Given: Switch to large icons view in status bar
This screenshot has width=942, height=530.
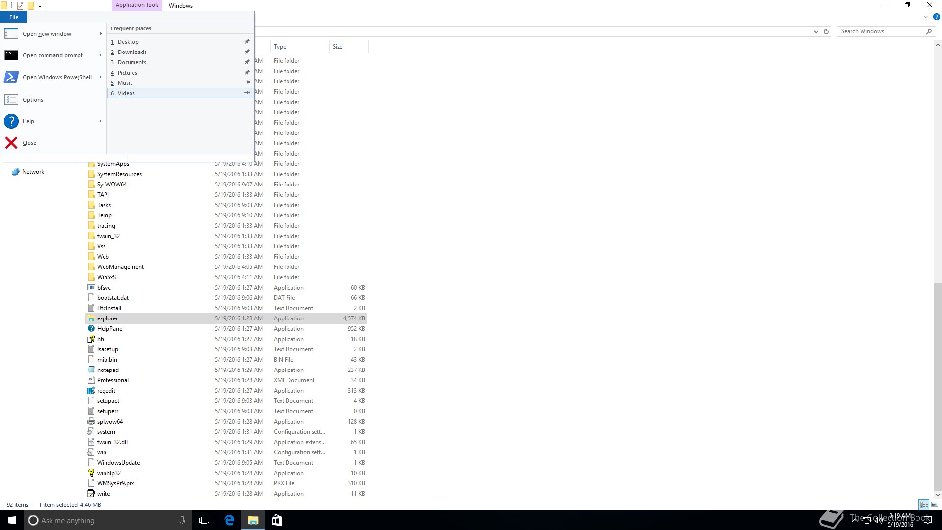Looking at the screenshot, I should click(935, 504).
